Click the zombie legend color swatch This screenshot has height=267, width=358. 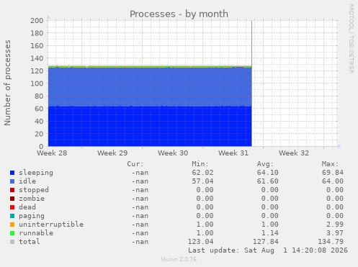click(12, 199)
